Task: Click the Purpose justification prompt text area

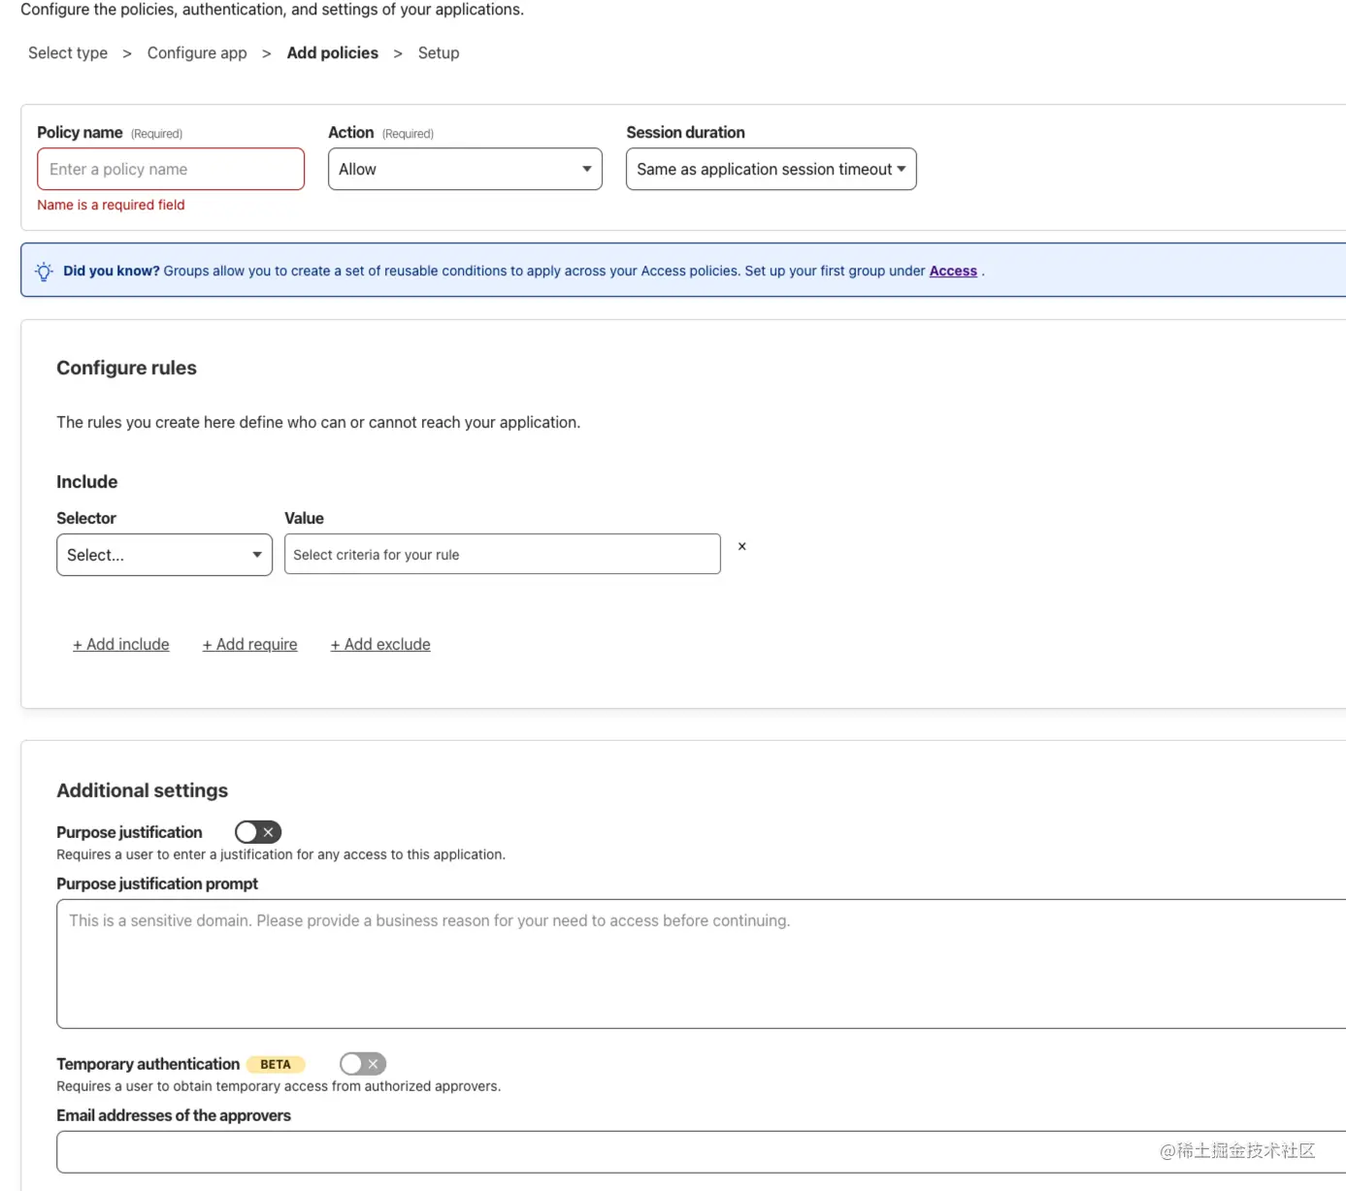Action: 701,964
